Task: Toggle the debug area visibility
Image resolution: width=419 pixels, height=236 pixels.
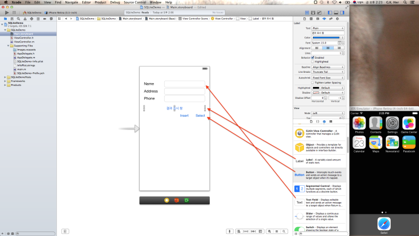Action: click(336, 12)
